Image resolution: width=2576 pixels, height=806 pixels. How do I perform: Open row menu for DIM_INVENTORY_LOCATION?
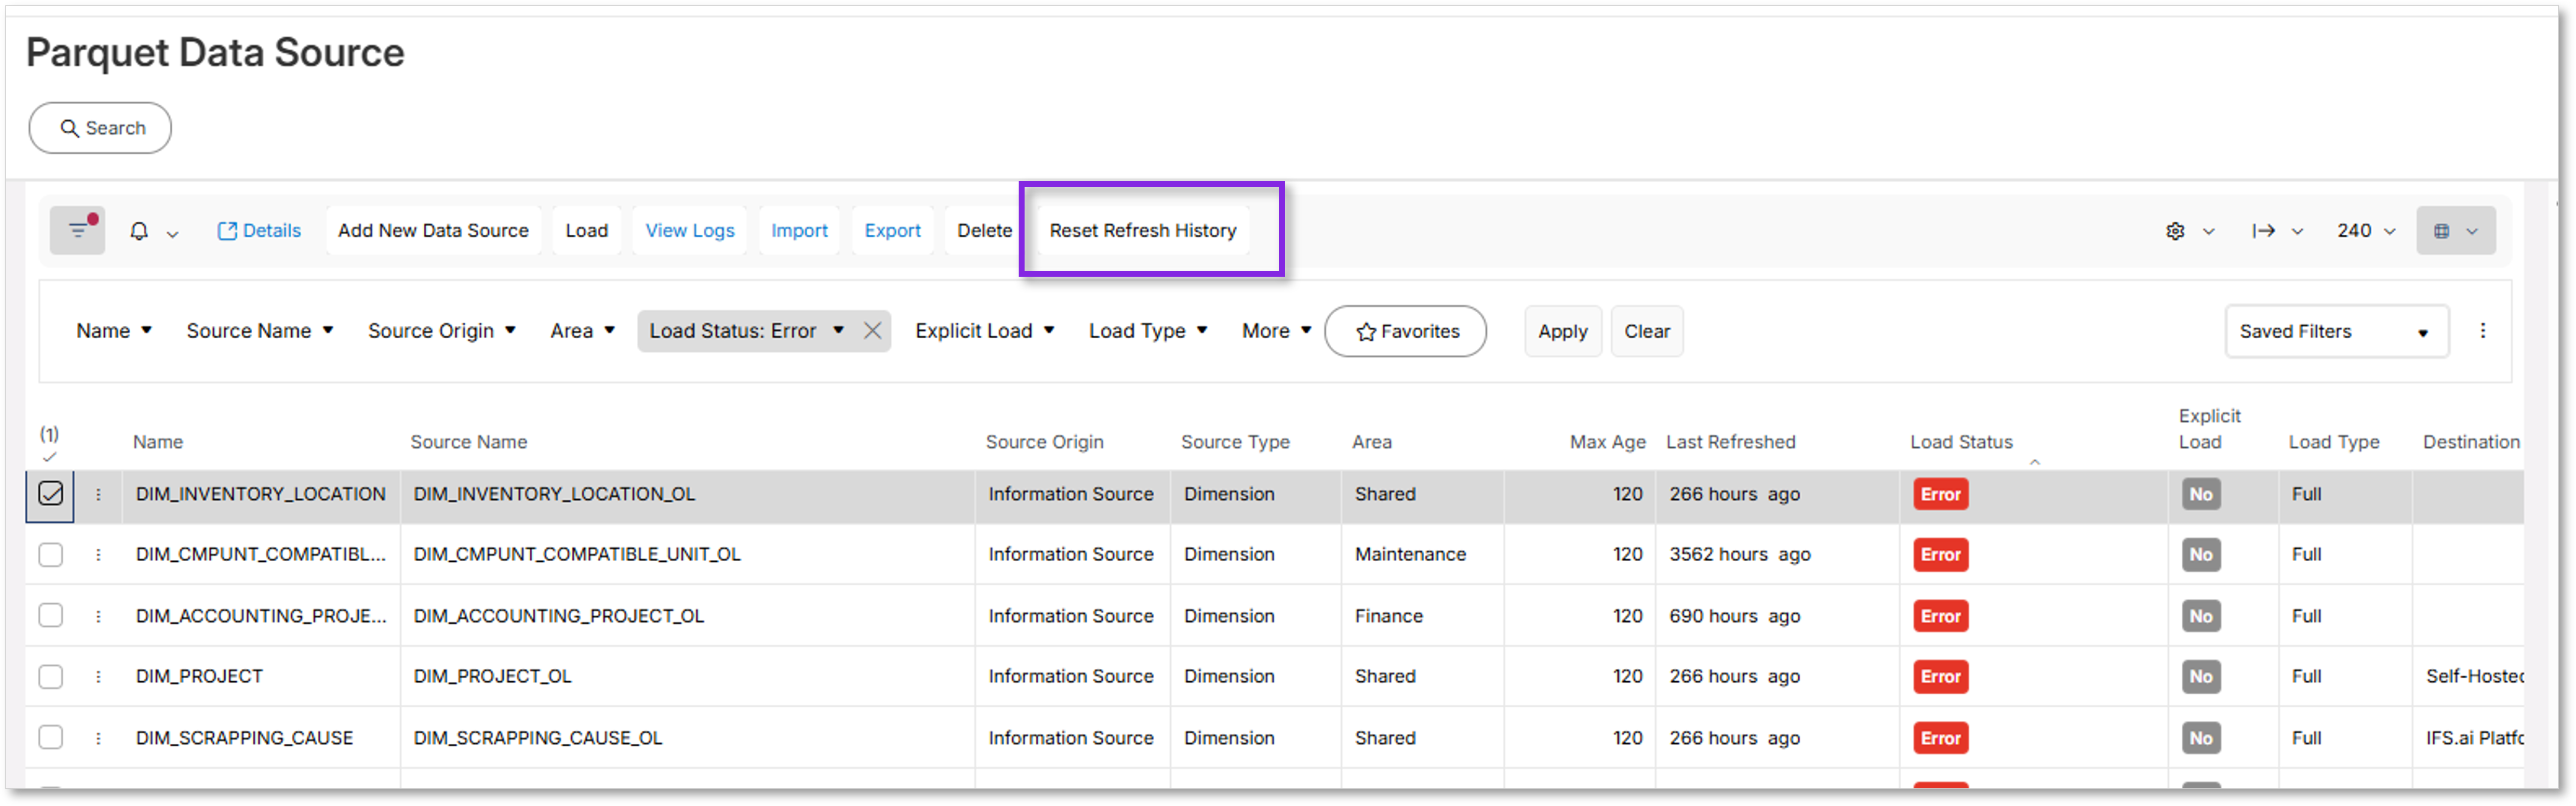[98, 494]
